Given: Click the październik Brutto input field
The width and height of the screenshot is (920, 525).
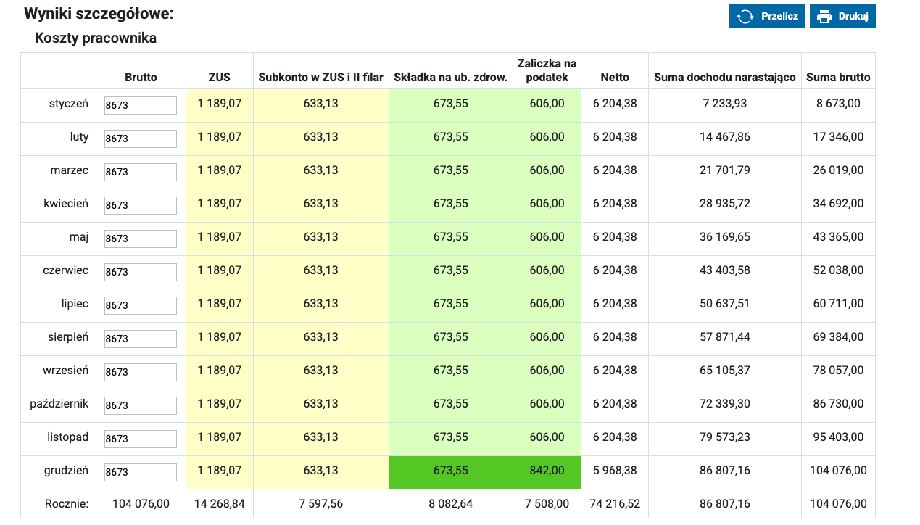Looking at the screenshot, I should [x=141, y=405].
